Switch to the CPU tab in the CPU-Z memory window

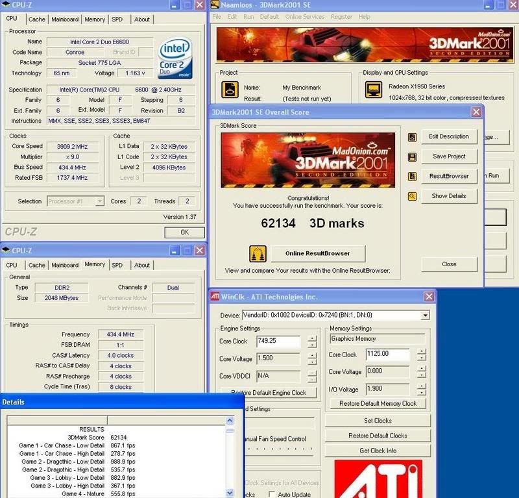tap(12, 266)
